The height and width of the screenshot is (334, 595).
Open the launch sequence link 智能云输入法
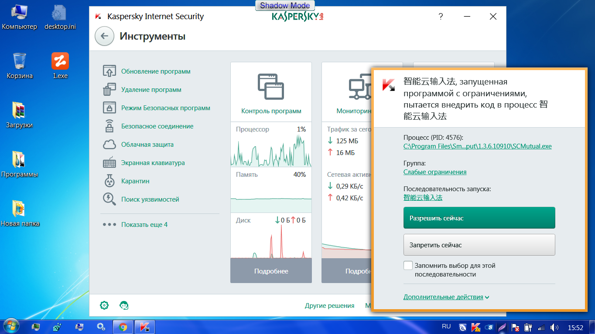tap(423, 198)
